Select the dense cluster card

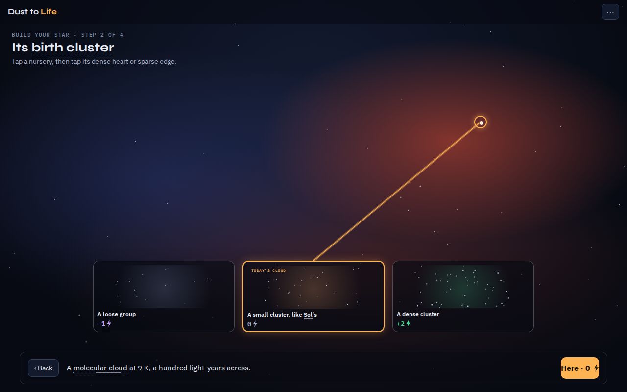(x=463, y=296)
